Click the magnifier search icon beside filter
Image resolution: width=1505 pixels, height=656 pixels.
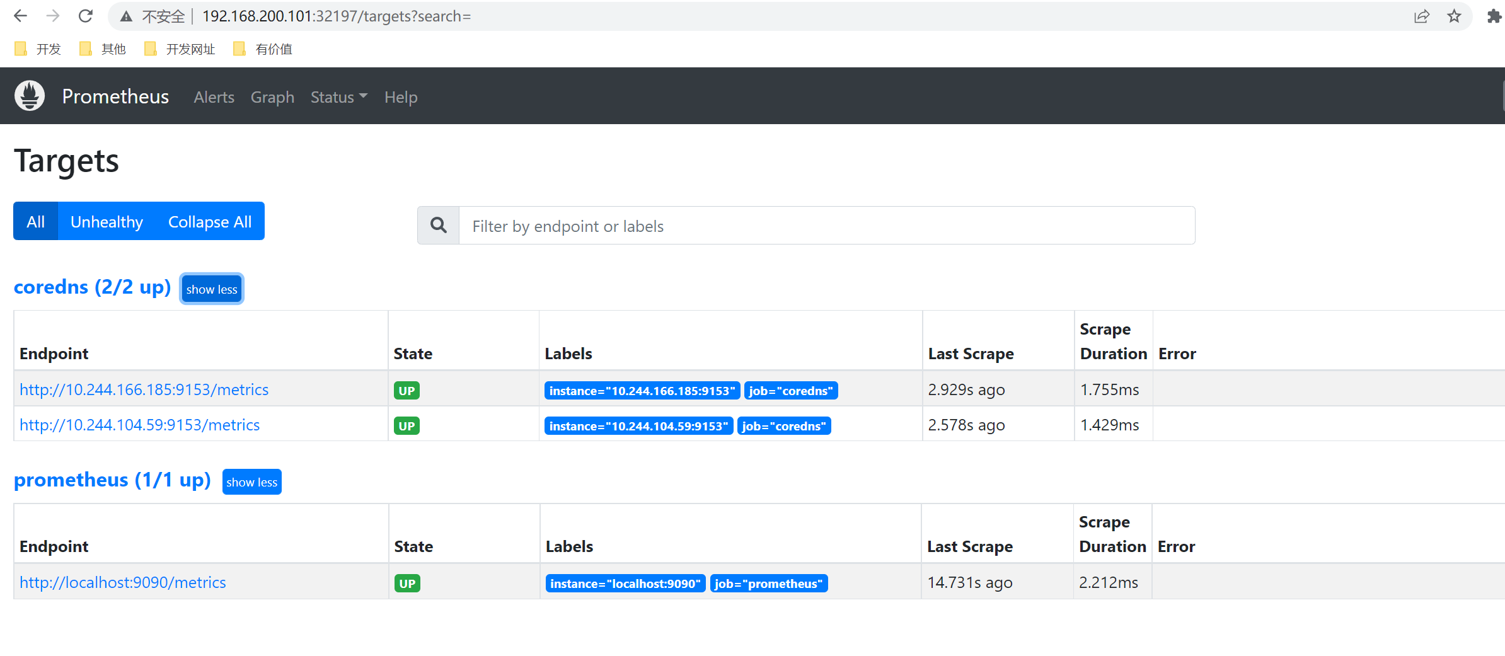coord(438,225)
